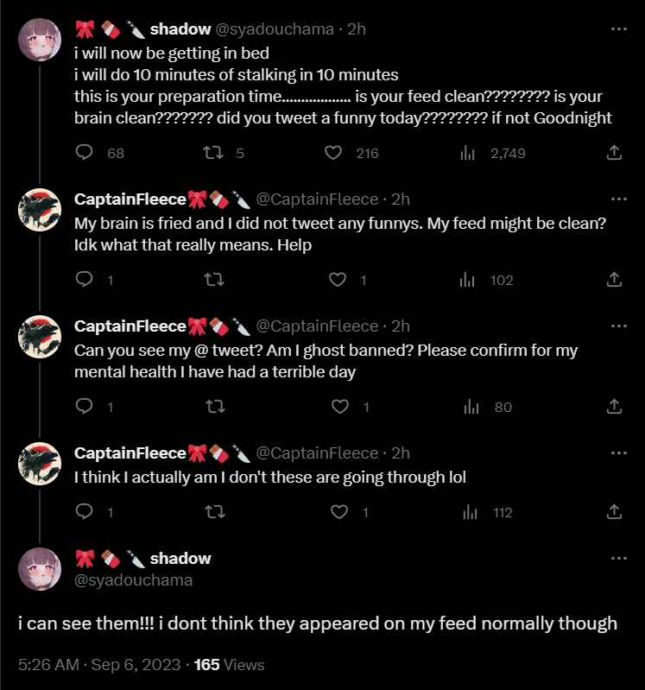This screenshot has height=690, width=645.
Task: Open the 5:26 AM Sep 6, 2023 timestamp
Action: (x=99, y=665)
